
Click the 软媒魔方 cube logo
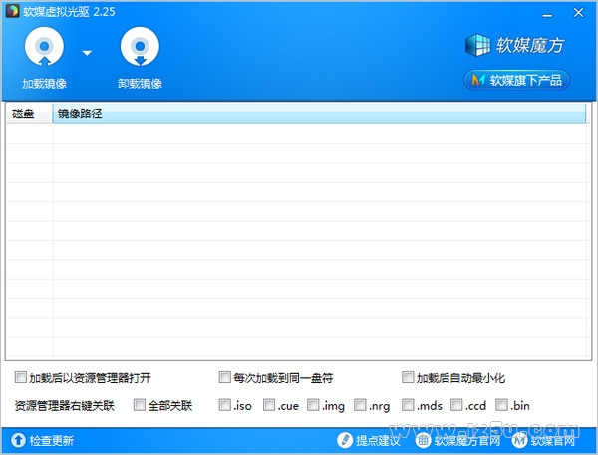[478, 46]
